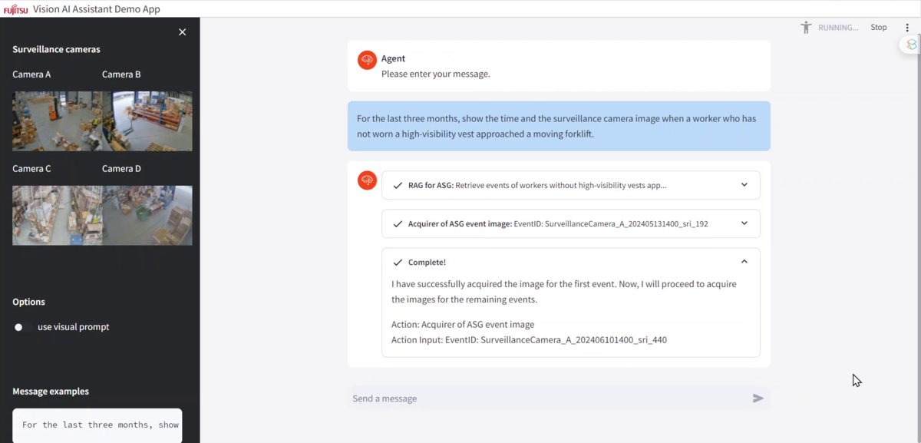Viewport: 921px width, 443px height.
Task: Open the Camera A surveillance thumbnail
Action: click(57, 121)
